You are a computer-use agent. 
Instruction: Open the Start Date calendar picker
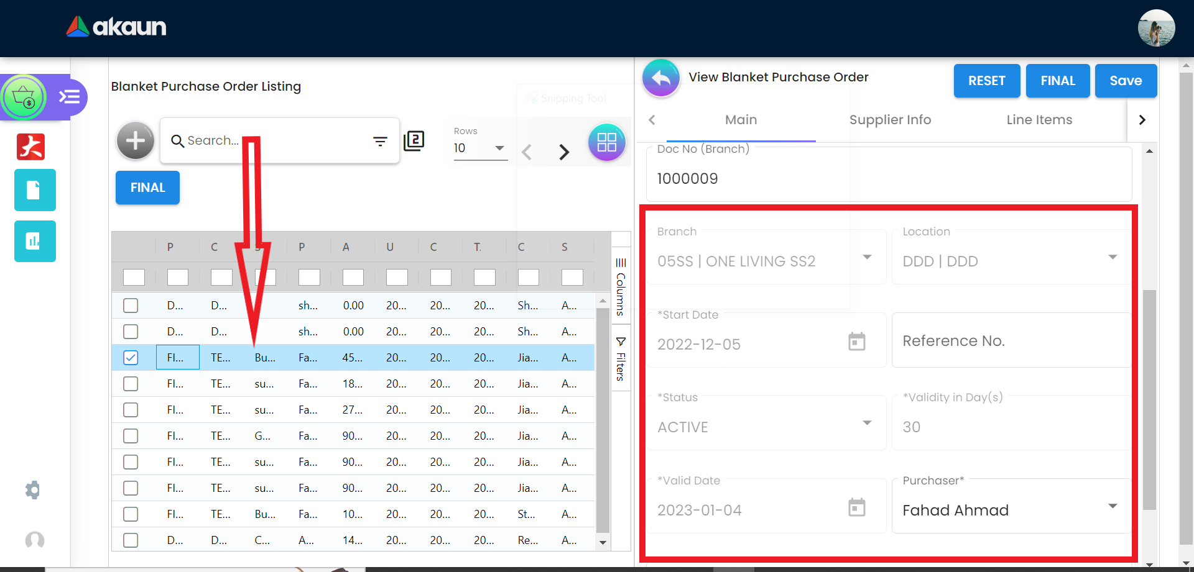tap(857, 341)
